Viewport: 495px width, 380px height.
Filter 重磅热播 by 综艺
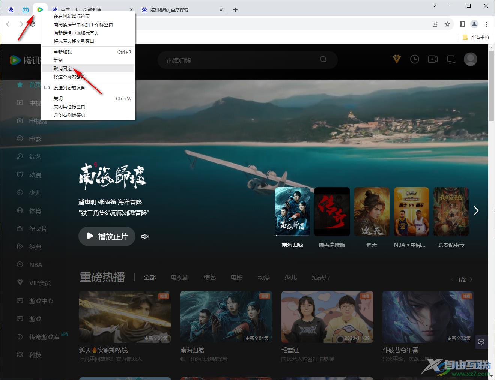210,278
